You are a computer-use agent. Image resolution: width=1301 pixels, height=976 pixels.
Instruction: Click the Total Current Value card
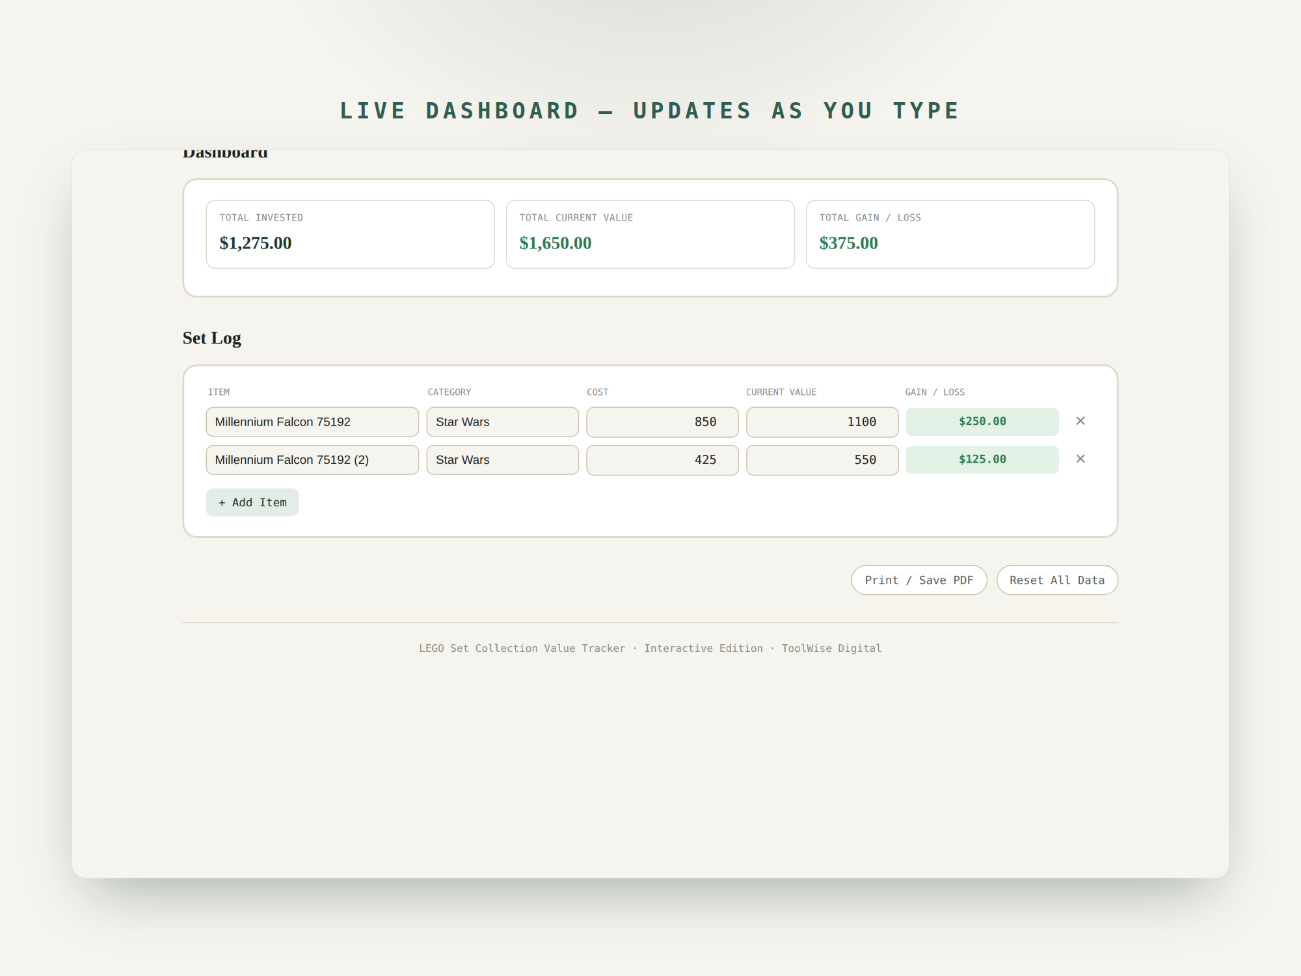[650, 234]
